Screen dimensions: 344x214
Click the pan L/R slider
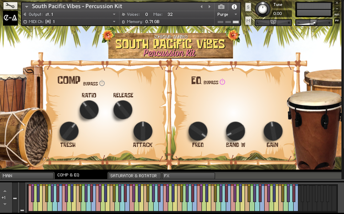tap(273, 22)
